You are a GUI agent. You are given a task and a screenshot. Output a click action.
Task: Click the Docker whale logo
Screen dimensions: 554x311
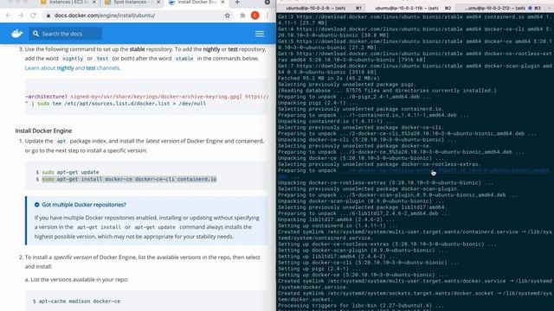pyautogui.click(x=16, y=34)
